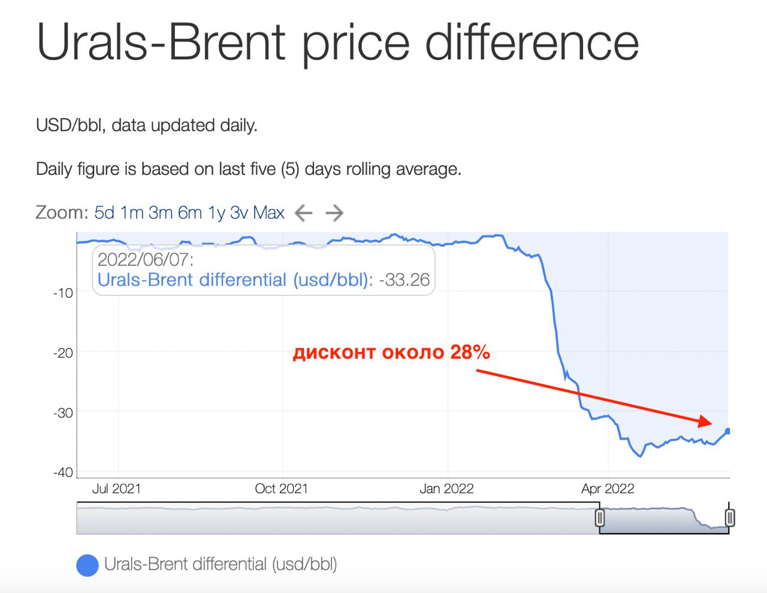Zoom chart to 3m range
The height and width of the screenshot is (593, 767).
(161, 213)
